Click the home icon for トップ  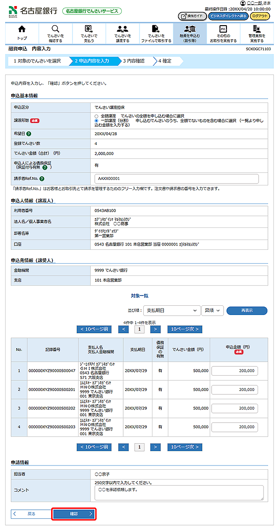tap(22, 29)
